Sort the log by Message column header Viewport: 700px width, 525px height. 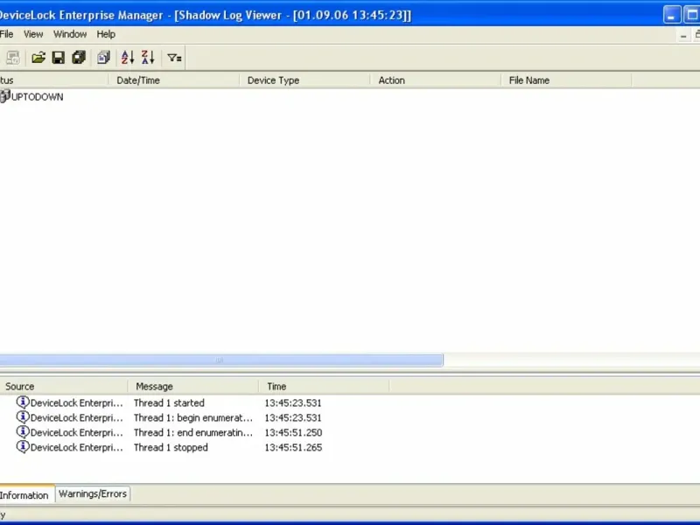coord(193,386)
